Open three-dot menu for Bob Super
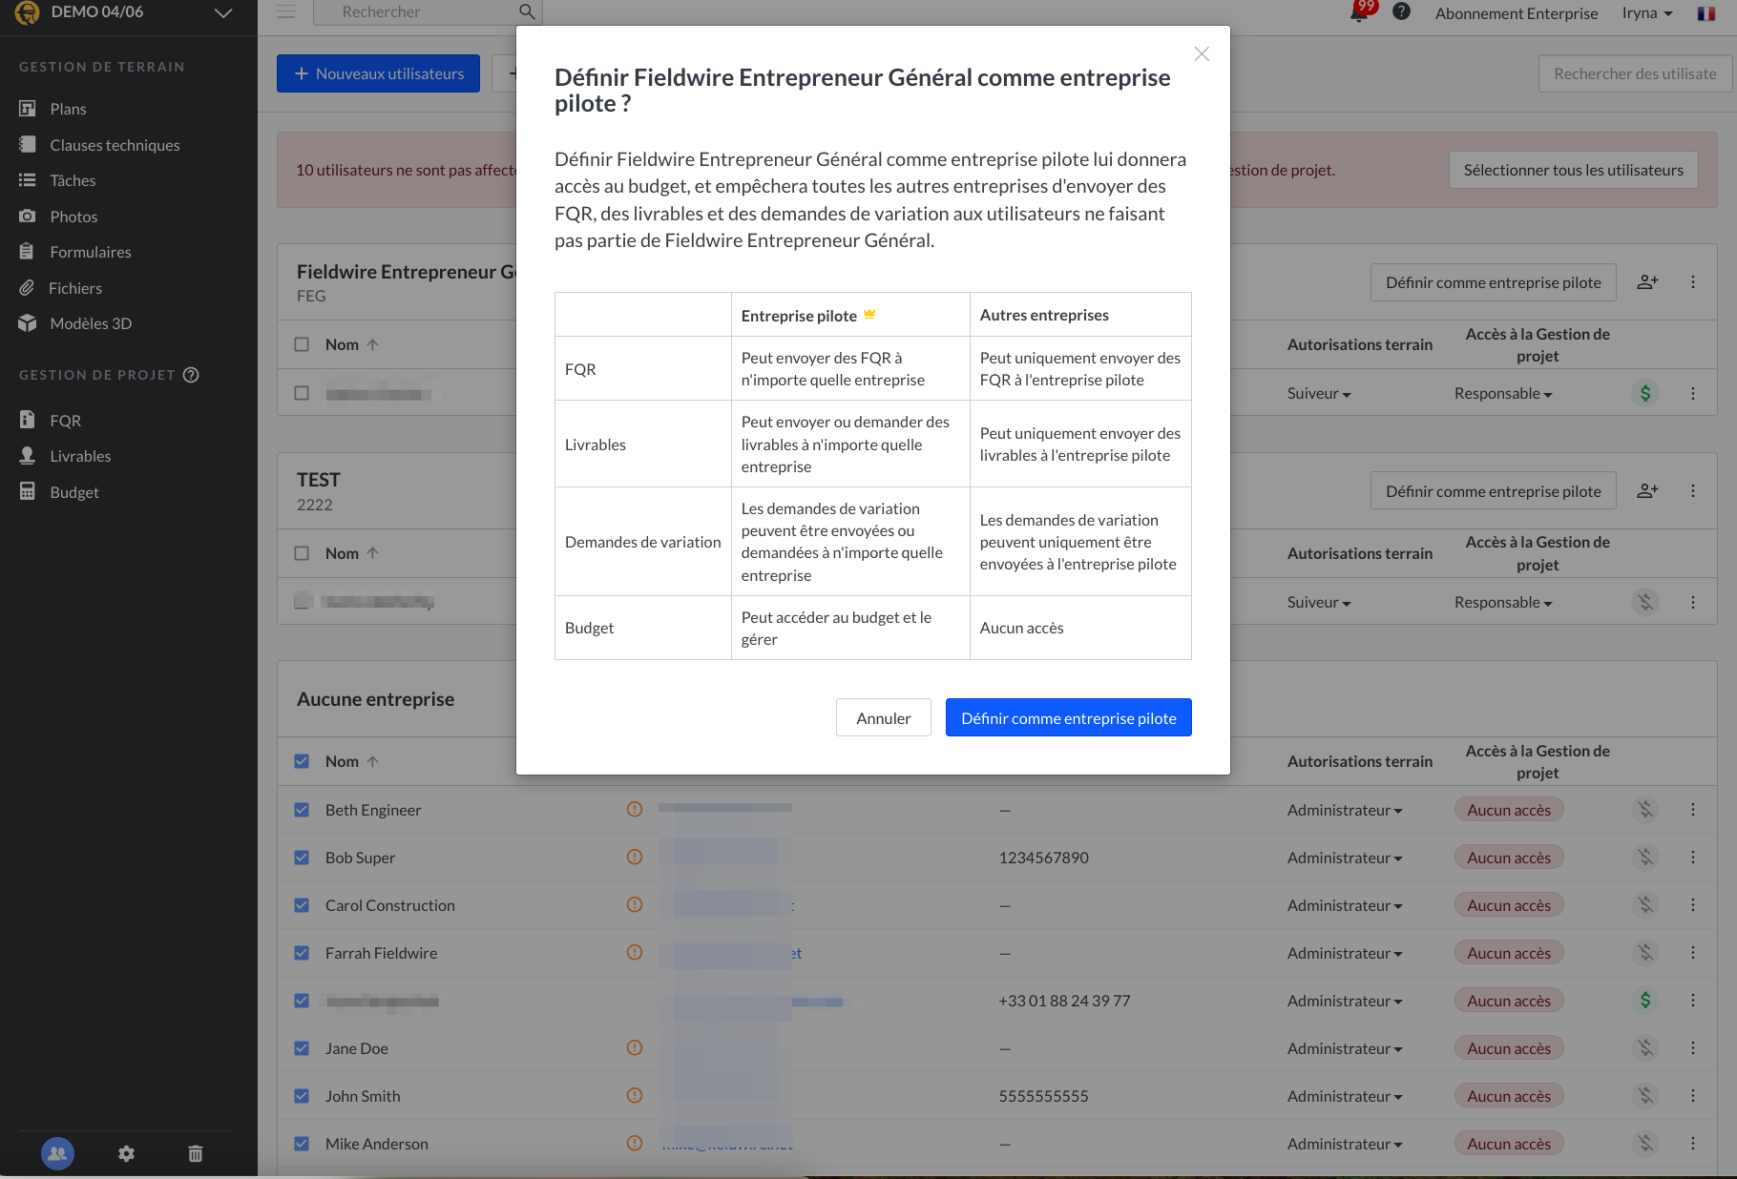This screenshot has height=1179, width=1737. click(1693, 858)
